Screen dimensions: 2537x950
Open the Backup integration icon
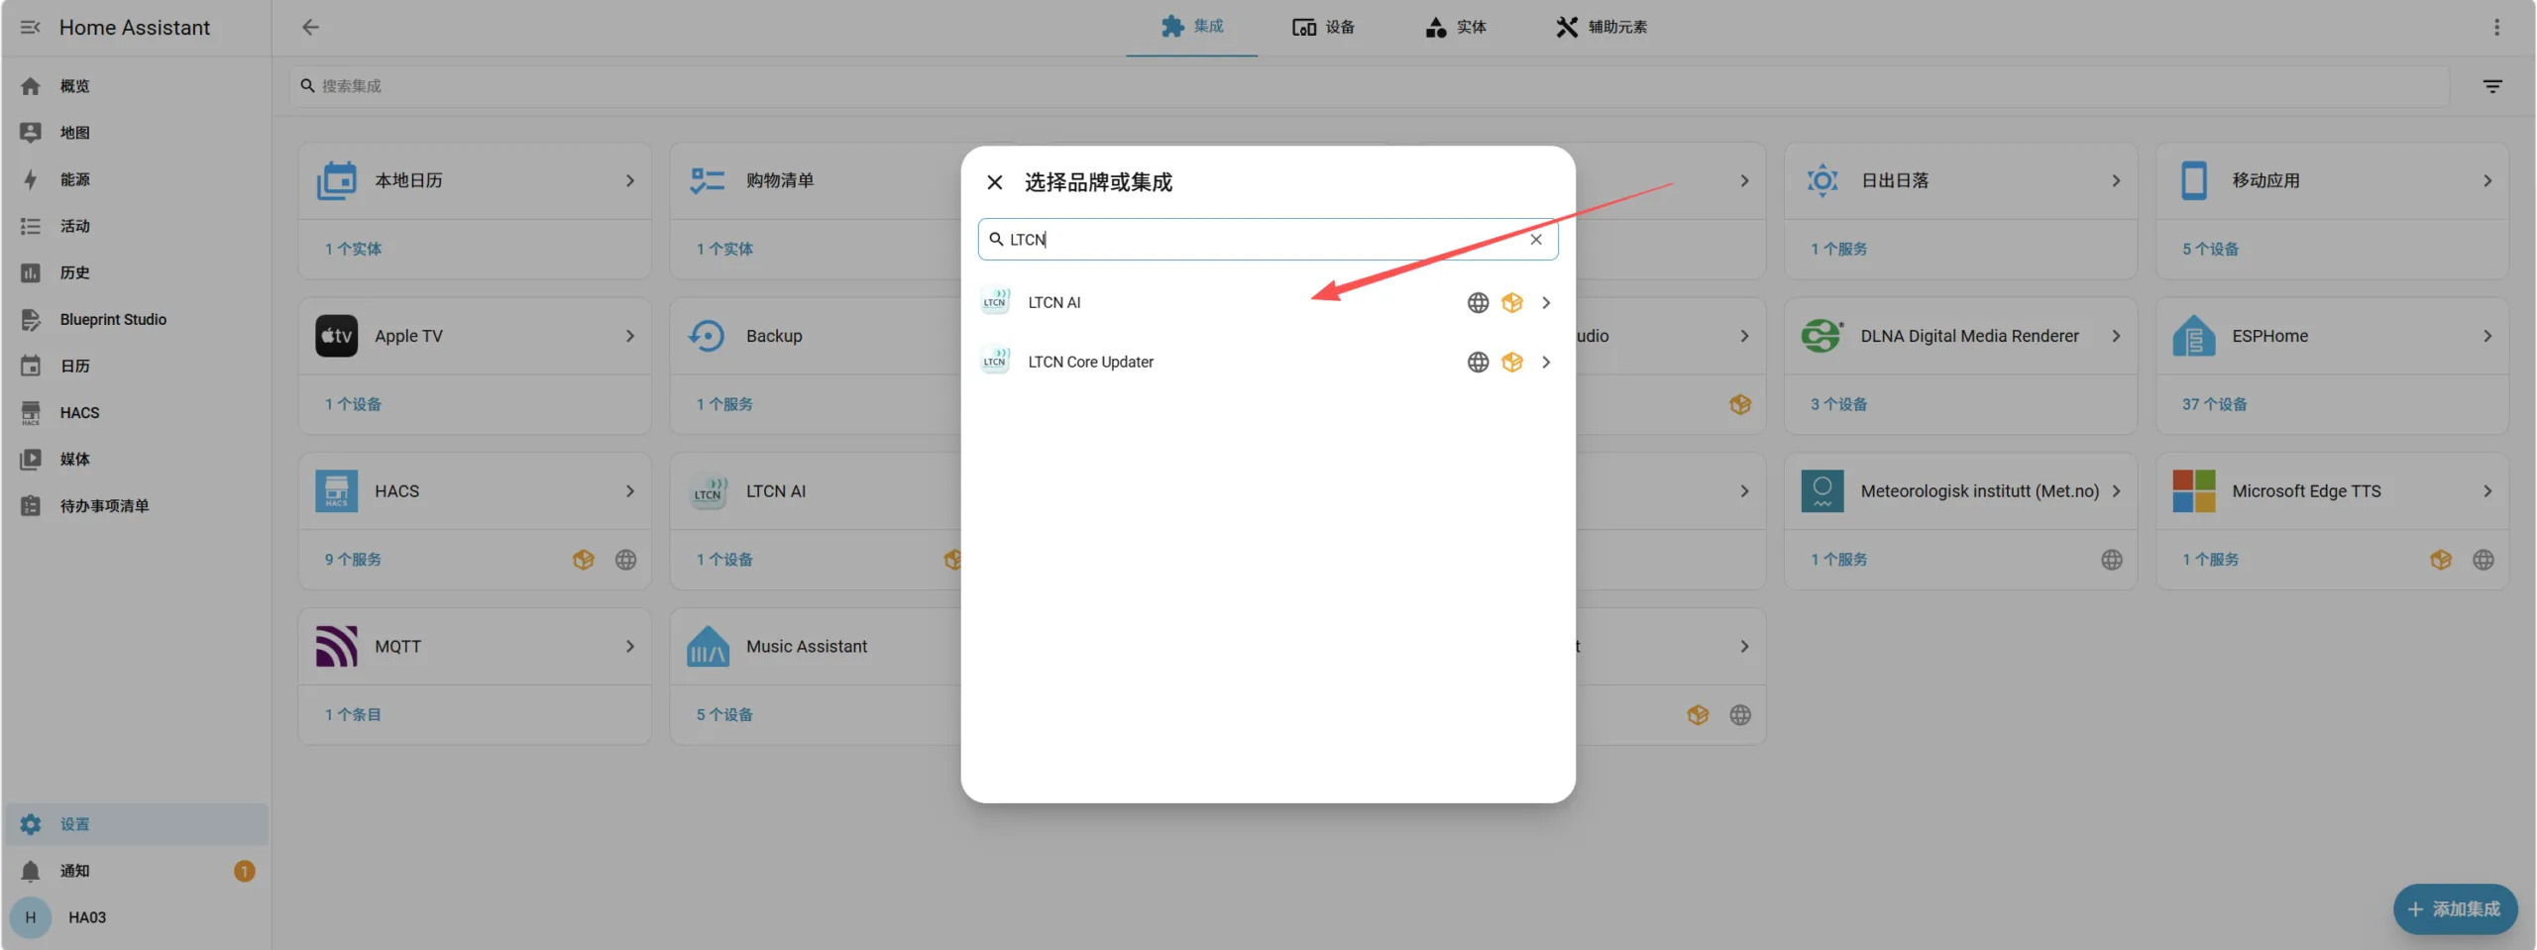(x=708, y=336)
